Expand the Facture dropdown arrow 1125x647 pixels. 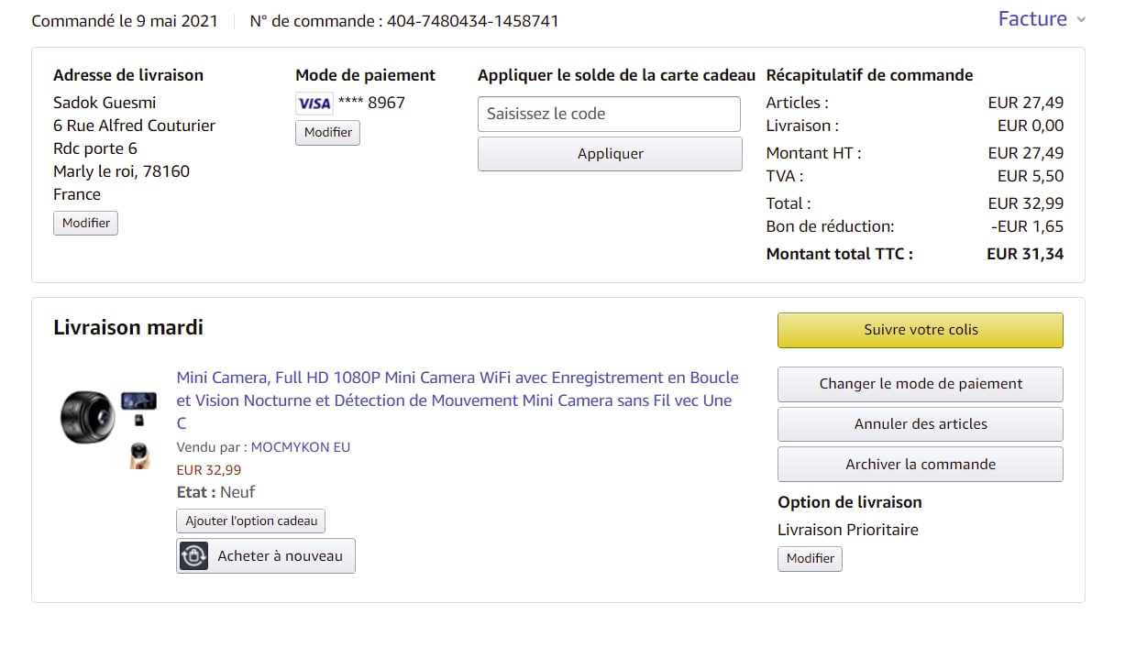(x=1081, y=20)
